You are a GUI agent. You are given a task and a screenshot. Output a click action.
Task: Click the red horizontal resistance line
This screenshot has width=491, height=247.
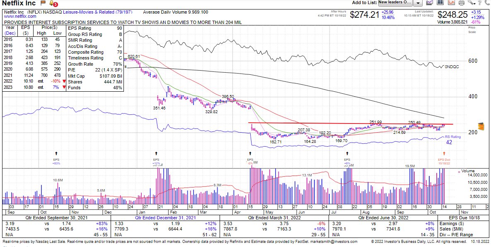point(350,123)
